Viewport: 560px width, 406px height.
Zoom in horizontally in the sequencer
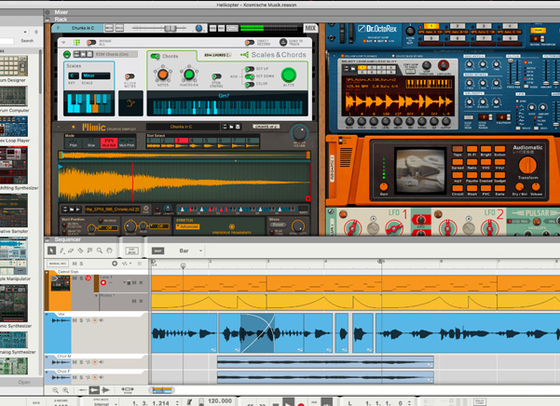pyautogui.click(x=66, y=390)
